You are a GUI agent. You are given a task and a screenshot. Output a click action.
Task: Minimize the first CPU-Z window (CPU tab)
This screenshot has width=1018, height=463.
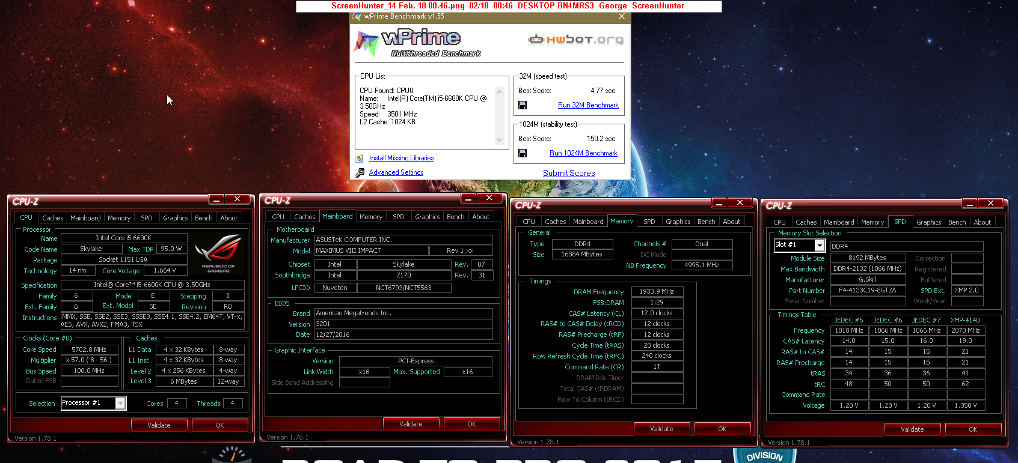[216, 199]
